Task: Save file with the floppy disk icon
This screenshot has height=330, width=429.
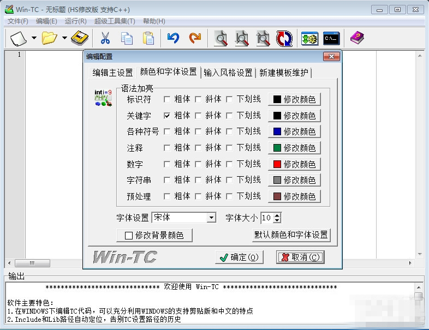Action: pos(80,38)
